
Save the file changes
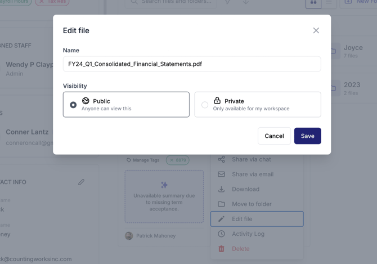click(307, 136)
